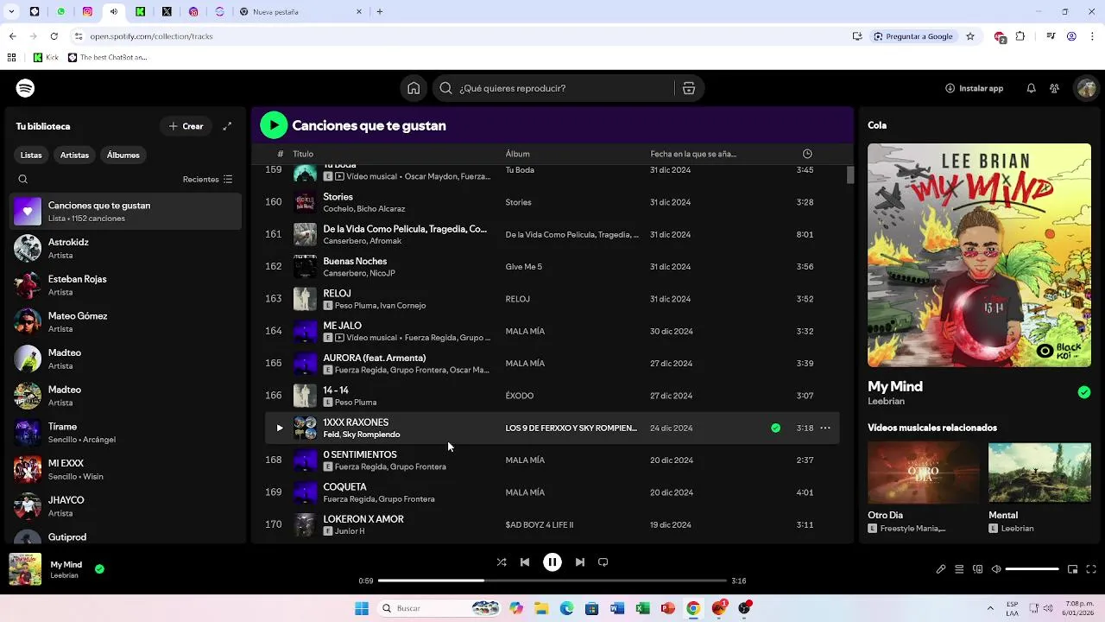
Task: Open the Windows Start menu
Action: tap(362, 608)
